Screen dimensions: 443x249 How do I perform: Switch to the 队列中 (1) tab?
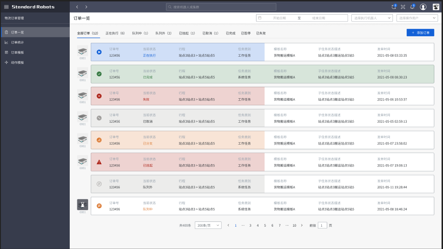(x=140, y=33)
